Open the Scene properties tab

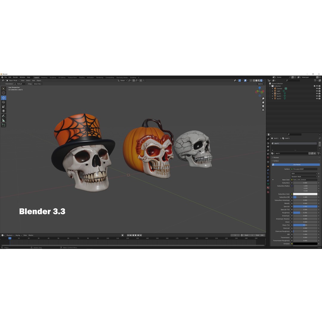coord(268,154)
